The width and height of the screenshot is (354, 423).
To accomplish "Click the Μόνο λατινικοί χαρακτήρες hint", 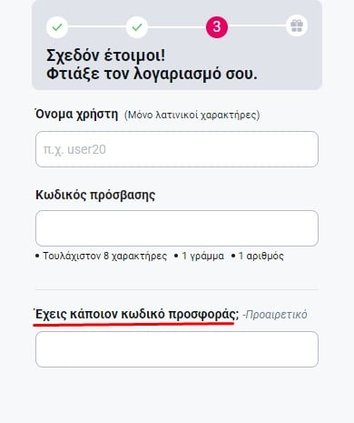I will point(192,115).
